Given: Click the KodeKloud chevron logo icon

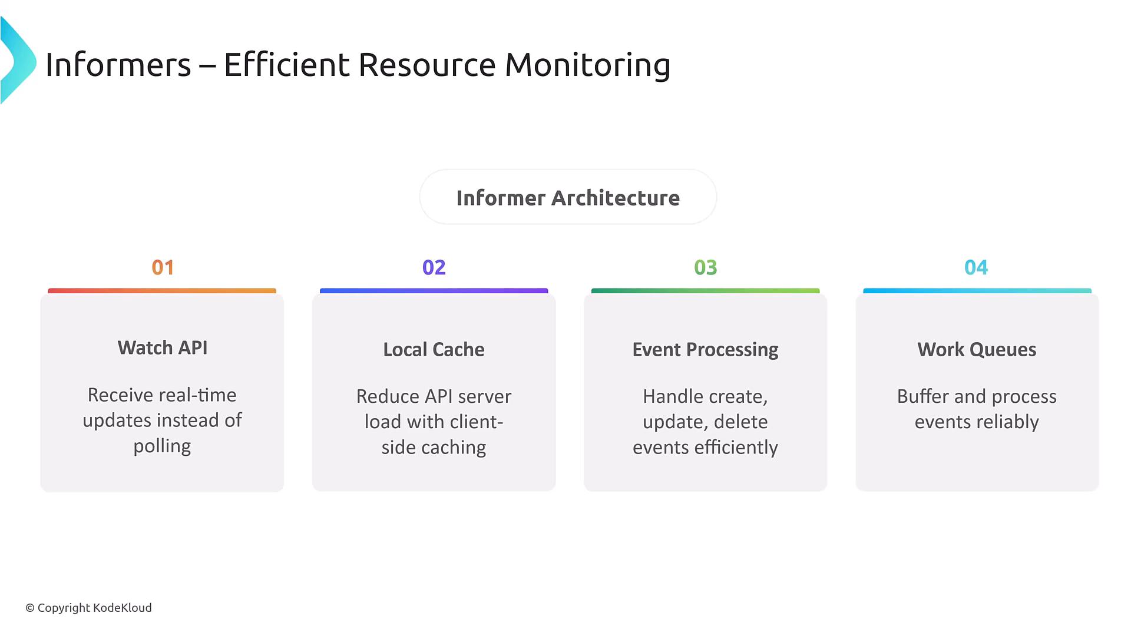Looking at the screenshot, I should tap(18, 61).
